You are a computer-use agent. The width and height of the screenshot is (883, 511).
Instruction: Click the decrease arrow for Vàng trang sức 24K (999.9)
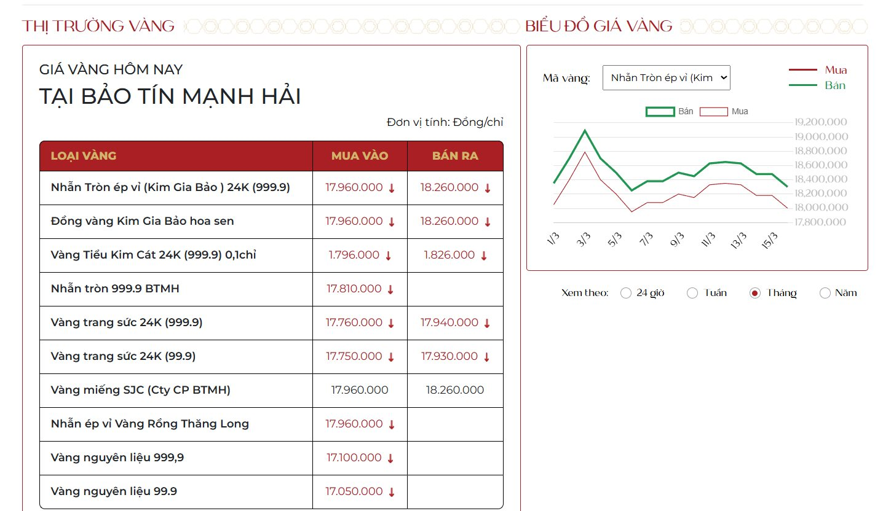(x=391, y=322)
